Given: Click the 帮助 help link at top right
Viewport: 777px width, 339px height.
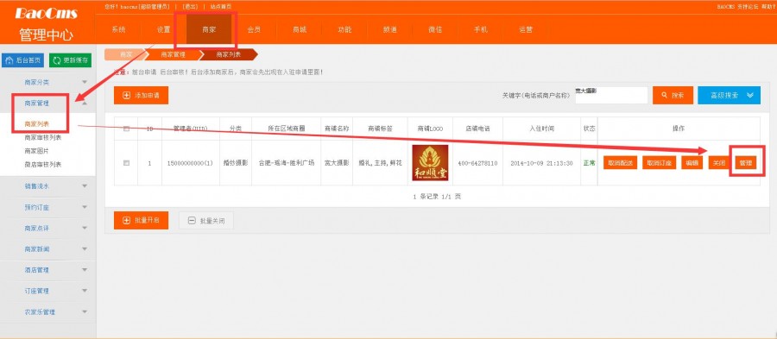Looking at the screenshot, I should tap(768, 6).
